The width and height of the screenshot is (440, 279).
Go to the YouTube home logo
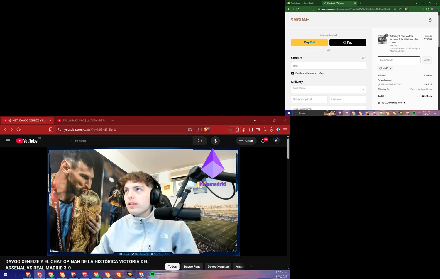click(x=27, y=141)
